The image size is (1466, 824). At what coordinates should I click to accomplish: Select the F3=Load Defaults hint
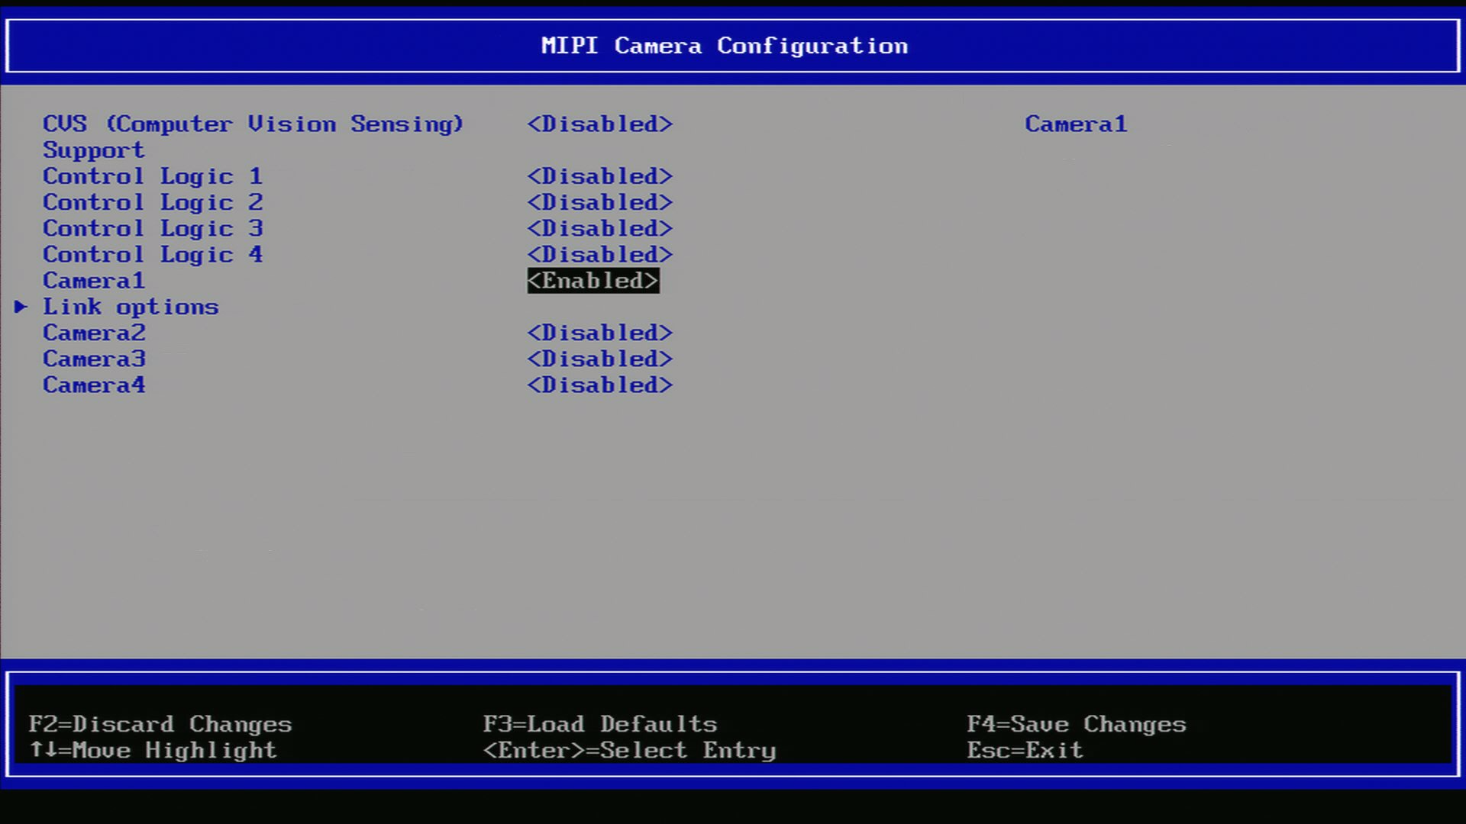[x=600, y=724]
